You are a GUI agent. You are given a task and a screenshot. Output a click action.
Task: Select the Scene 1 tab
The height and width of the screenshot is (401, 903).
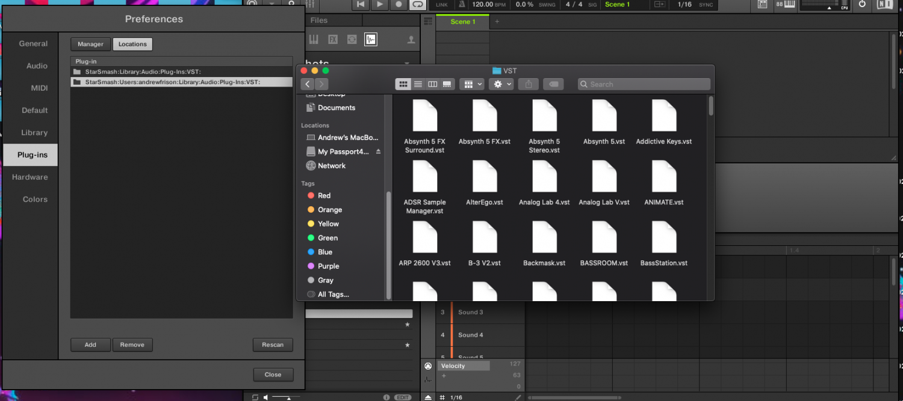463,22
